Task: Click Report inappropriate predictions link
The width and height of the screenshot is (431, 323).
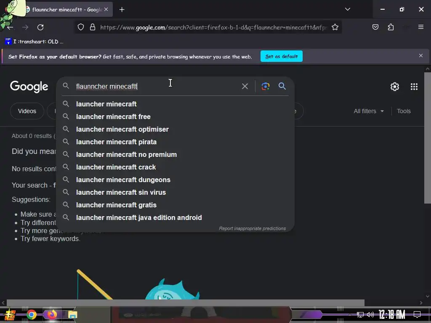Action: point(252,228)
